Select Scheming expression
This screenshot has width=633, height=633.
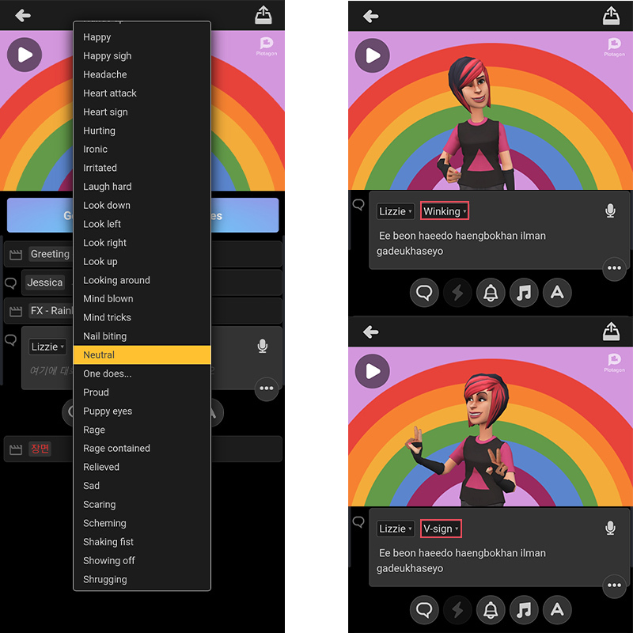pos(142,523)
